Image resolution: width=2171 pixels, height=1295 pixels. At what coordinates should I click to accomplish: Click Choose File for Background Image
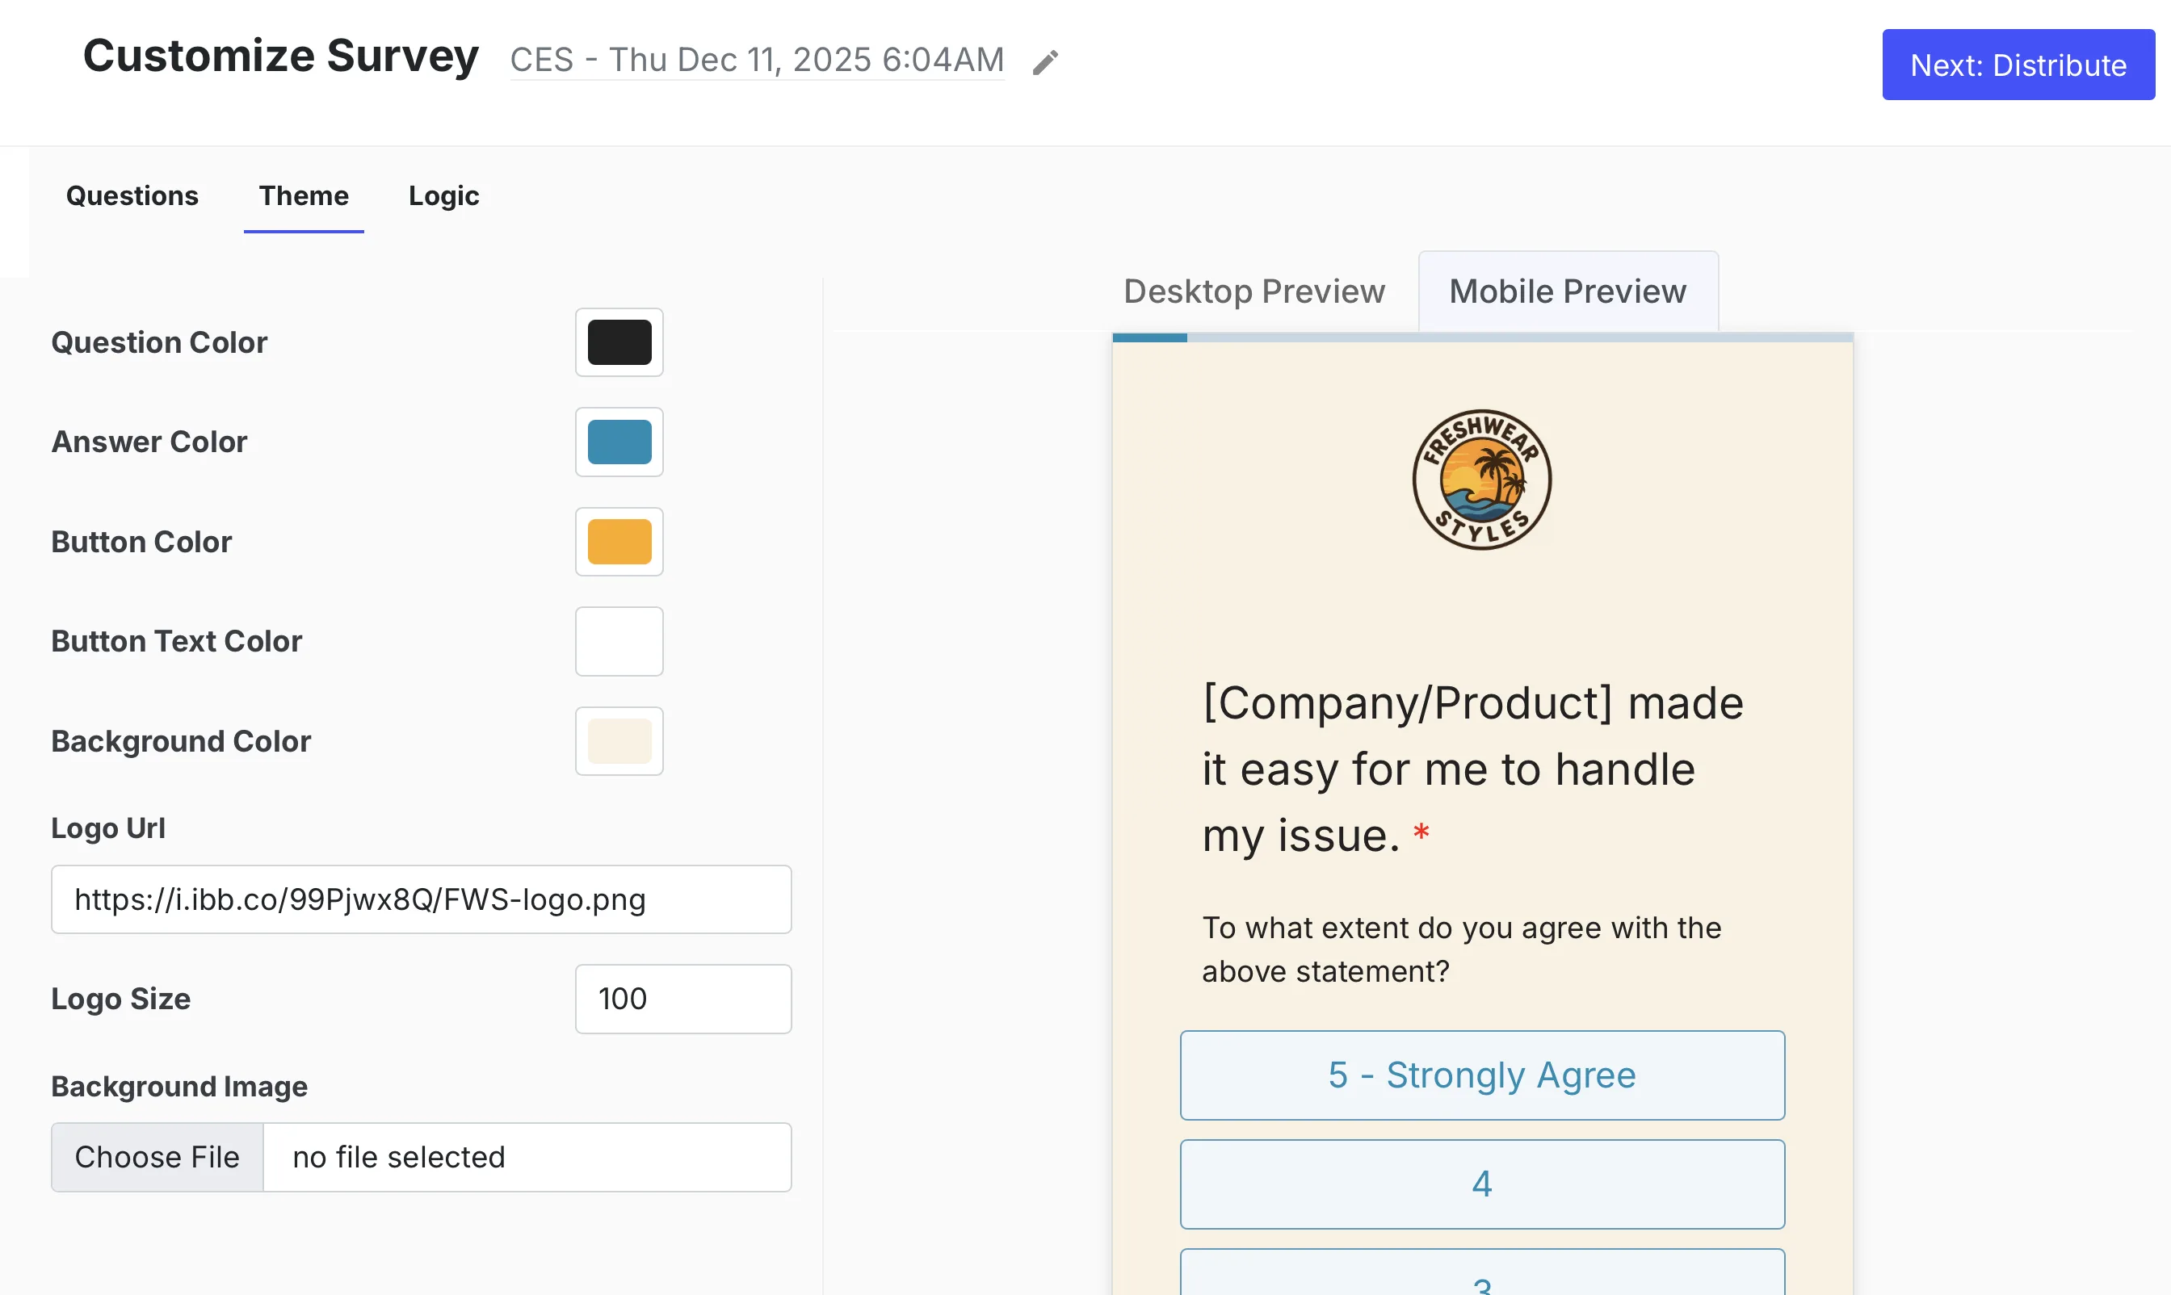(156, 1156)
